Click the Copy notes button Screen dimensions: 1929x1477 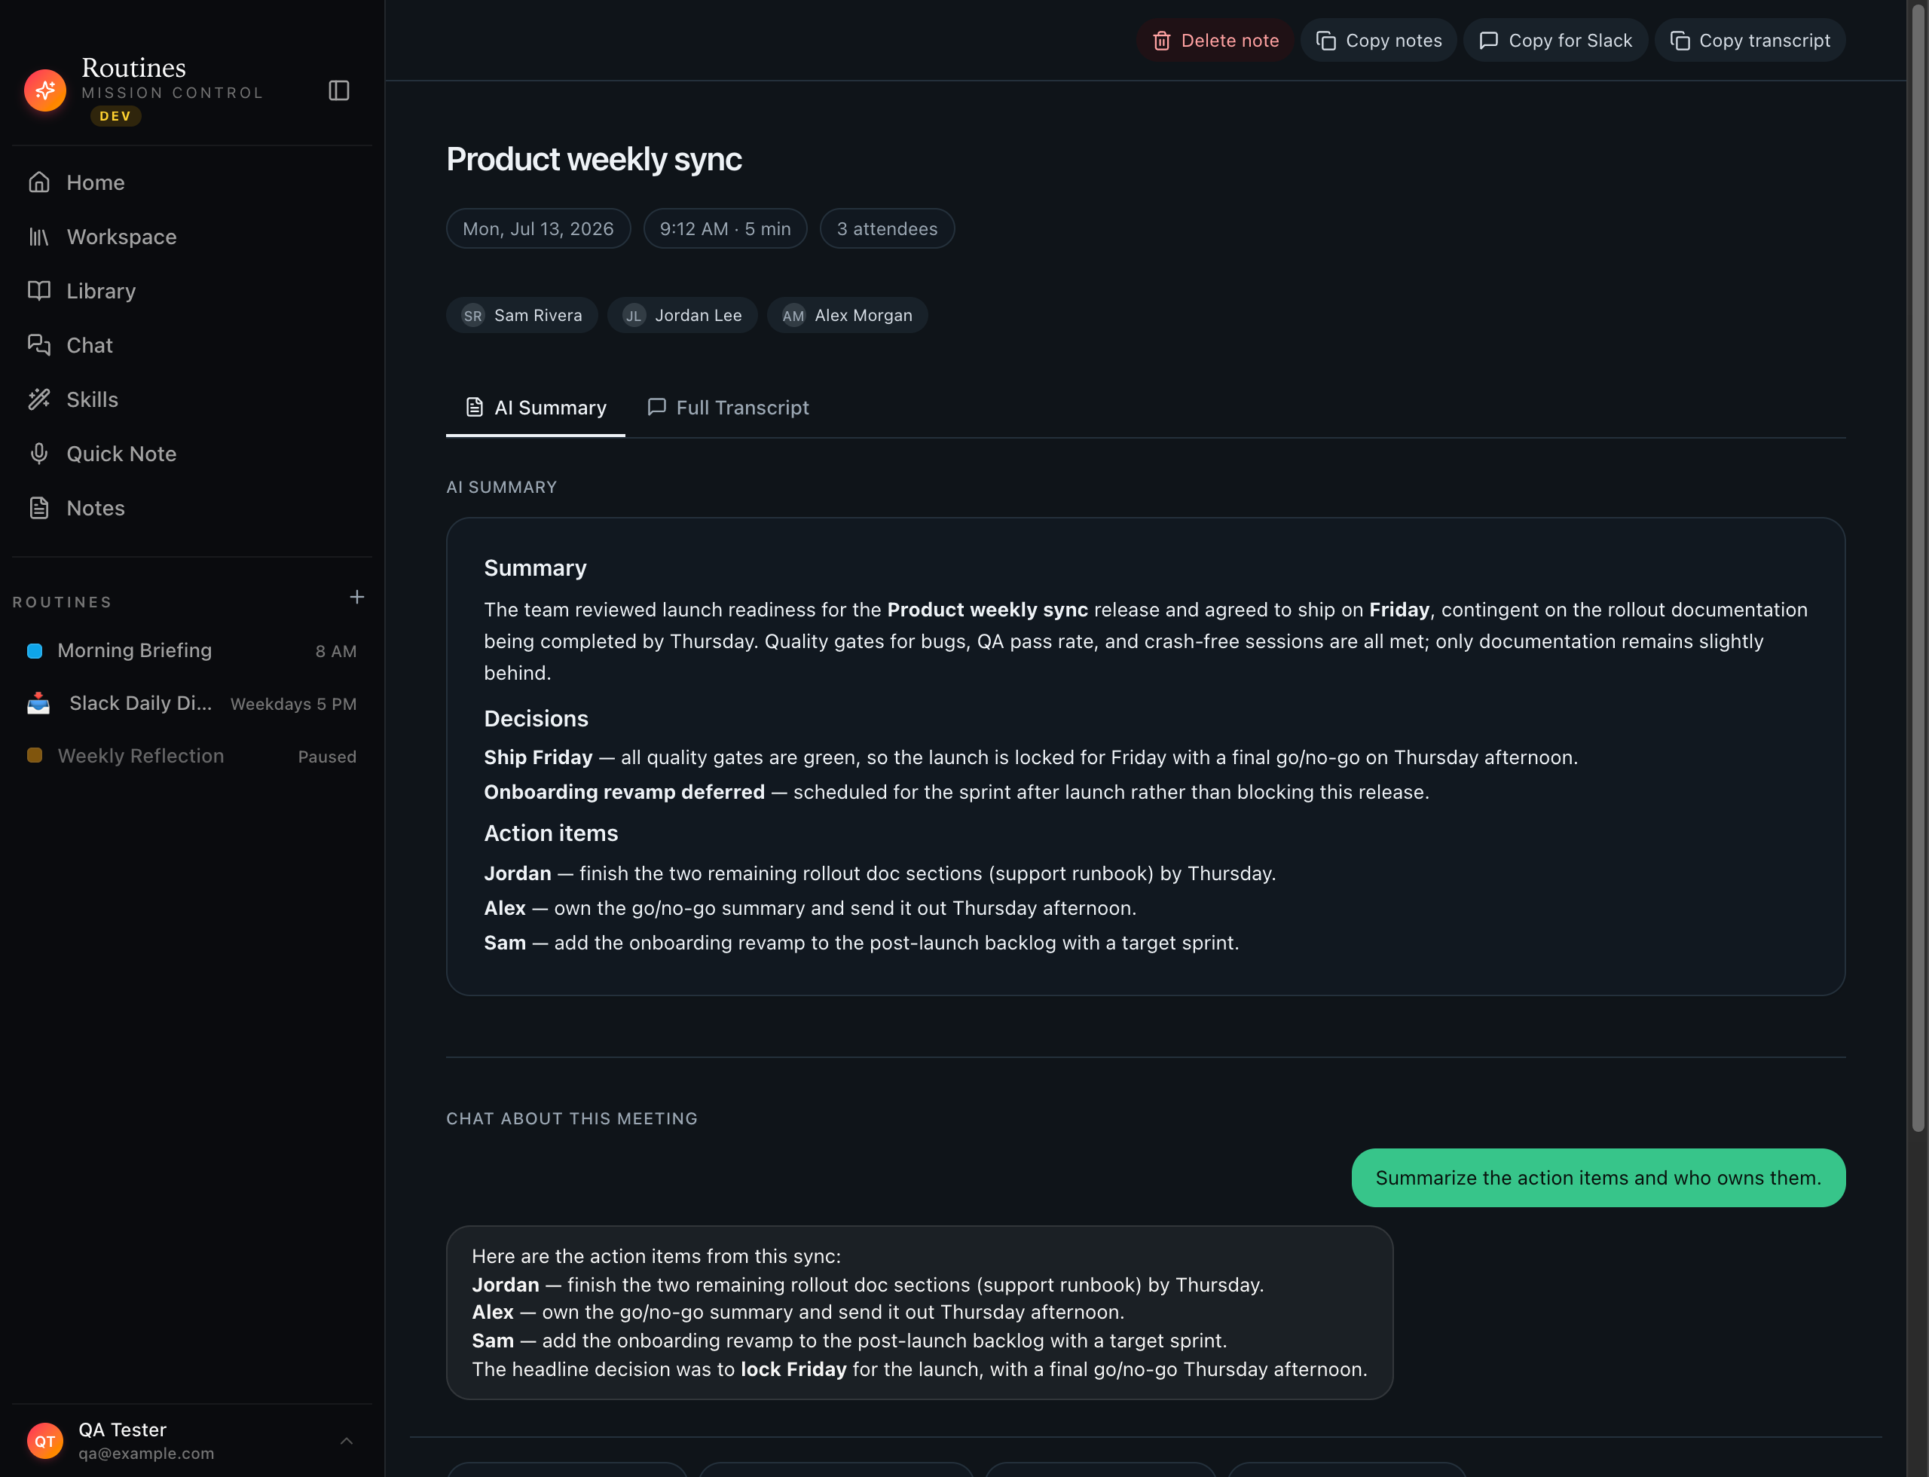[x=1379, y=41]
